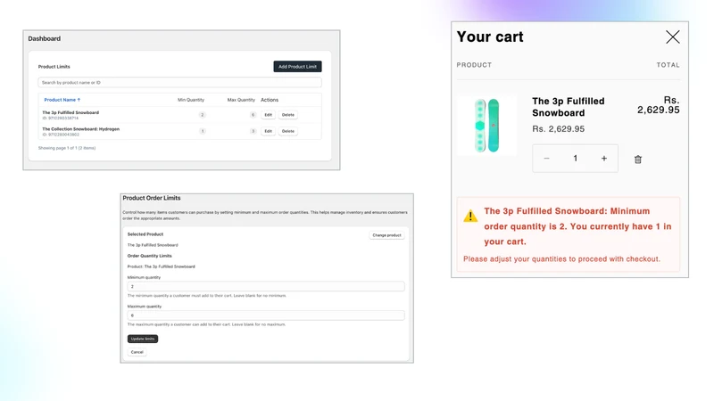Close the Your cart panel
The image size is (714, 401).
[673, 37]
